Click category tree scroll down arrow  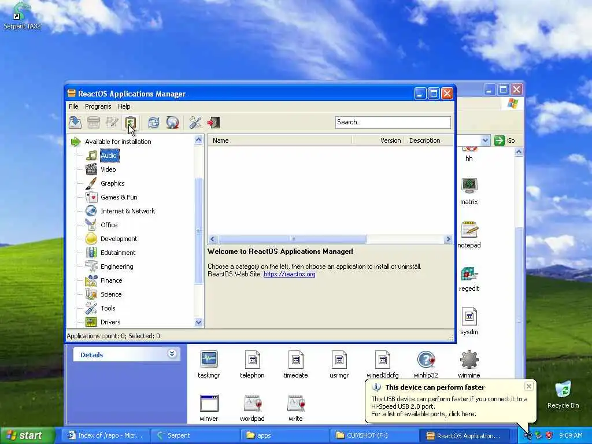pos(199,323)
